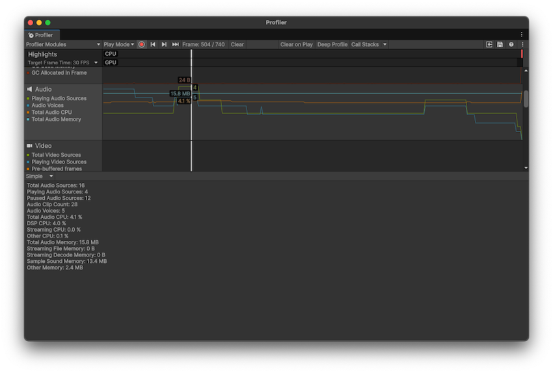Toggle the Total Audio CPU chart series
The height and width of the screenshot is (373, 553).
[x=29, y=113]
